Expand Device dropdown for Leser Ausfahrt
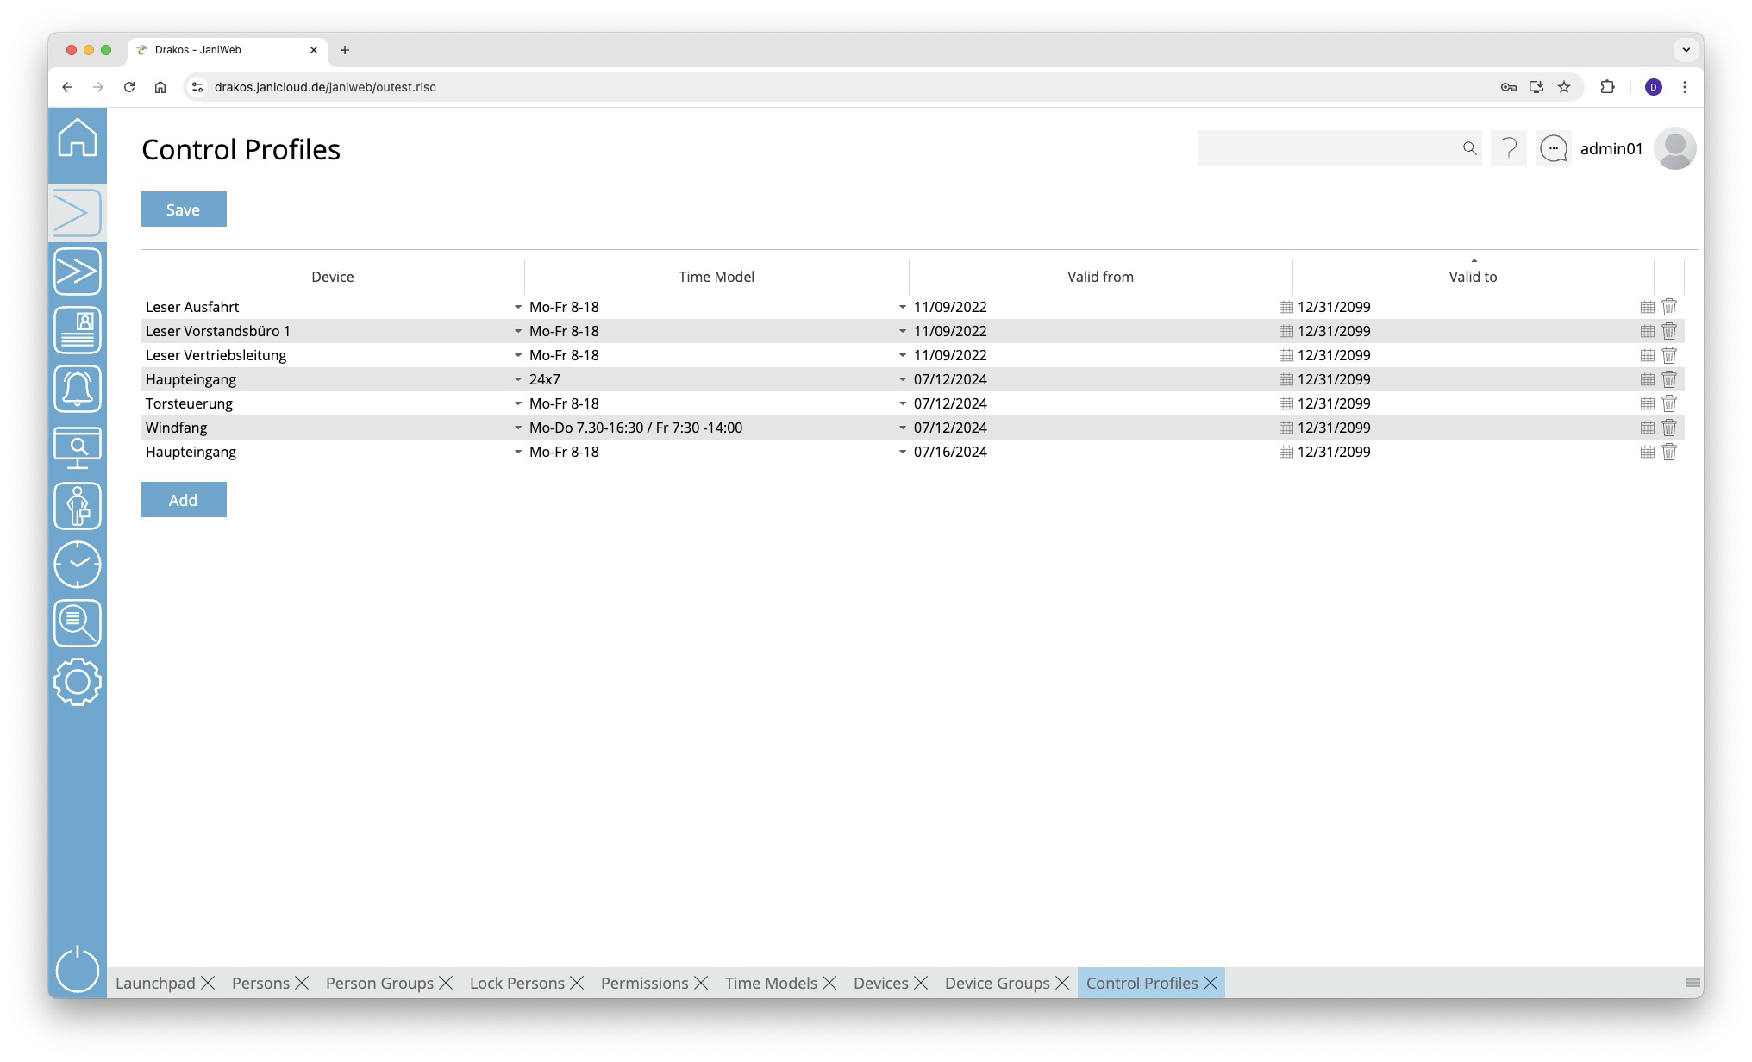Screen dimensions: 1752x1062 (518, 307)
